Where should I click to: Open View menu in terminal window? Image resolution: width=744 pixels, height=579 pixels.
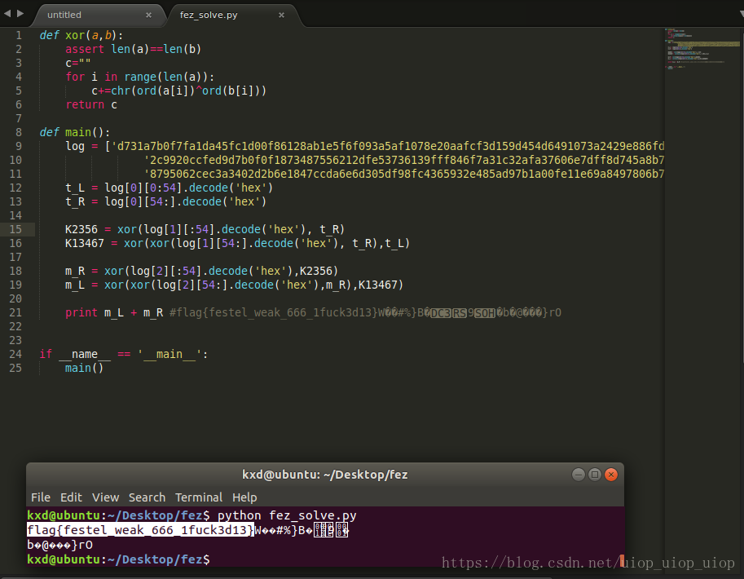(105, 497)
